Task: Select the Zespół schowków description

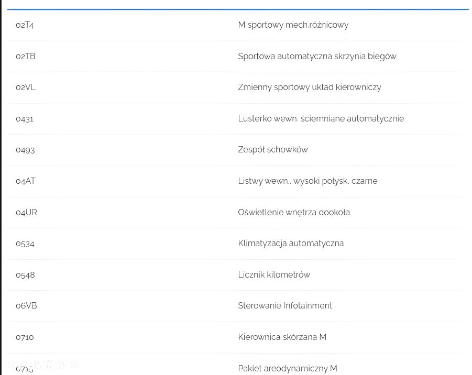Action: [273, 150]
